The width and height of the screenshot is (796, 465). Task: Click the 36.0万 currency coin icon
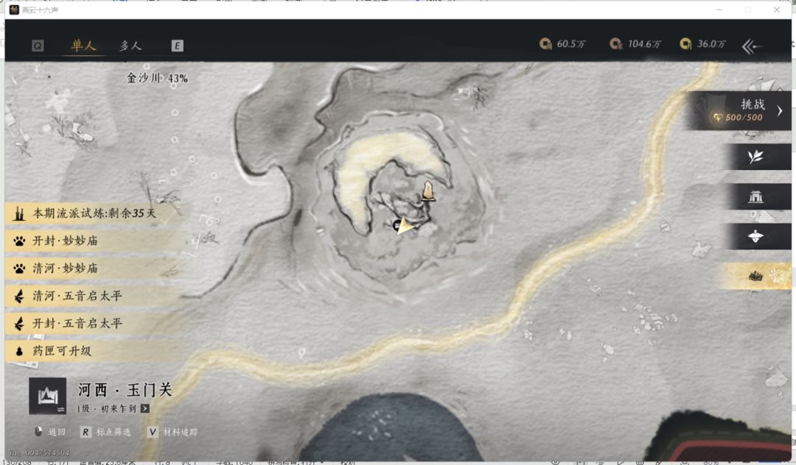(x=685, y=44)
